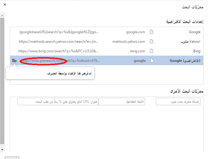Focus the الكلمة المفتاحية keyword field
208x159 pixels.
coord(122,102)
